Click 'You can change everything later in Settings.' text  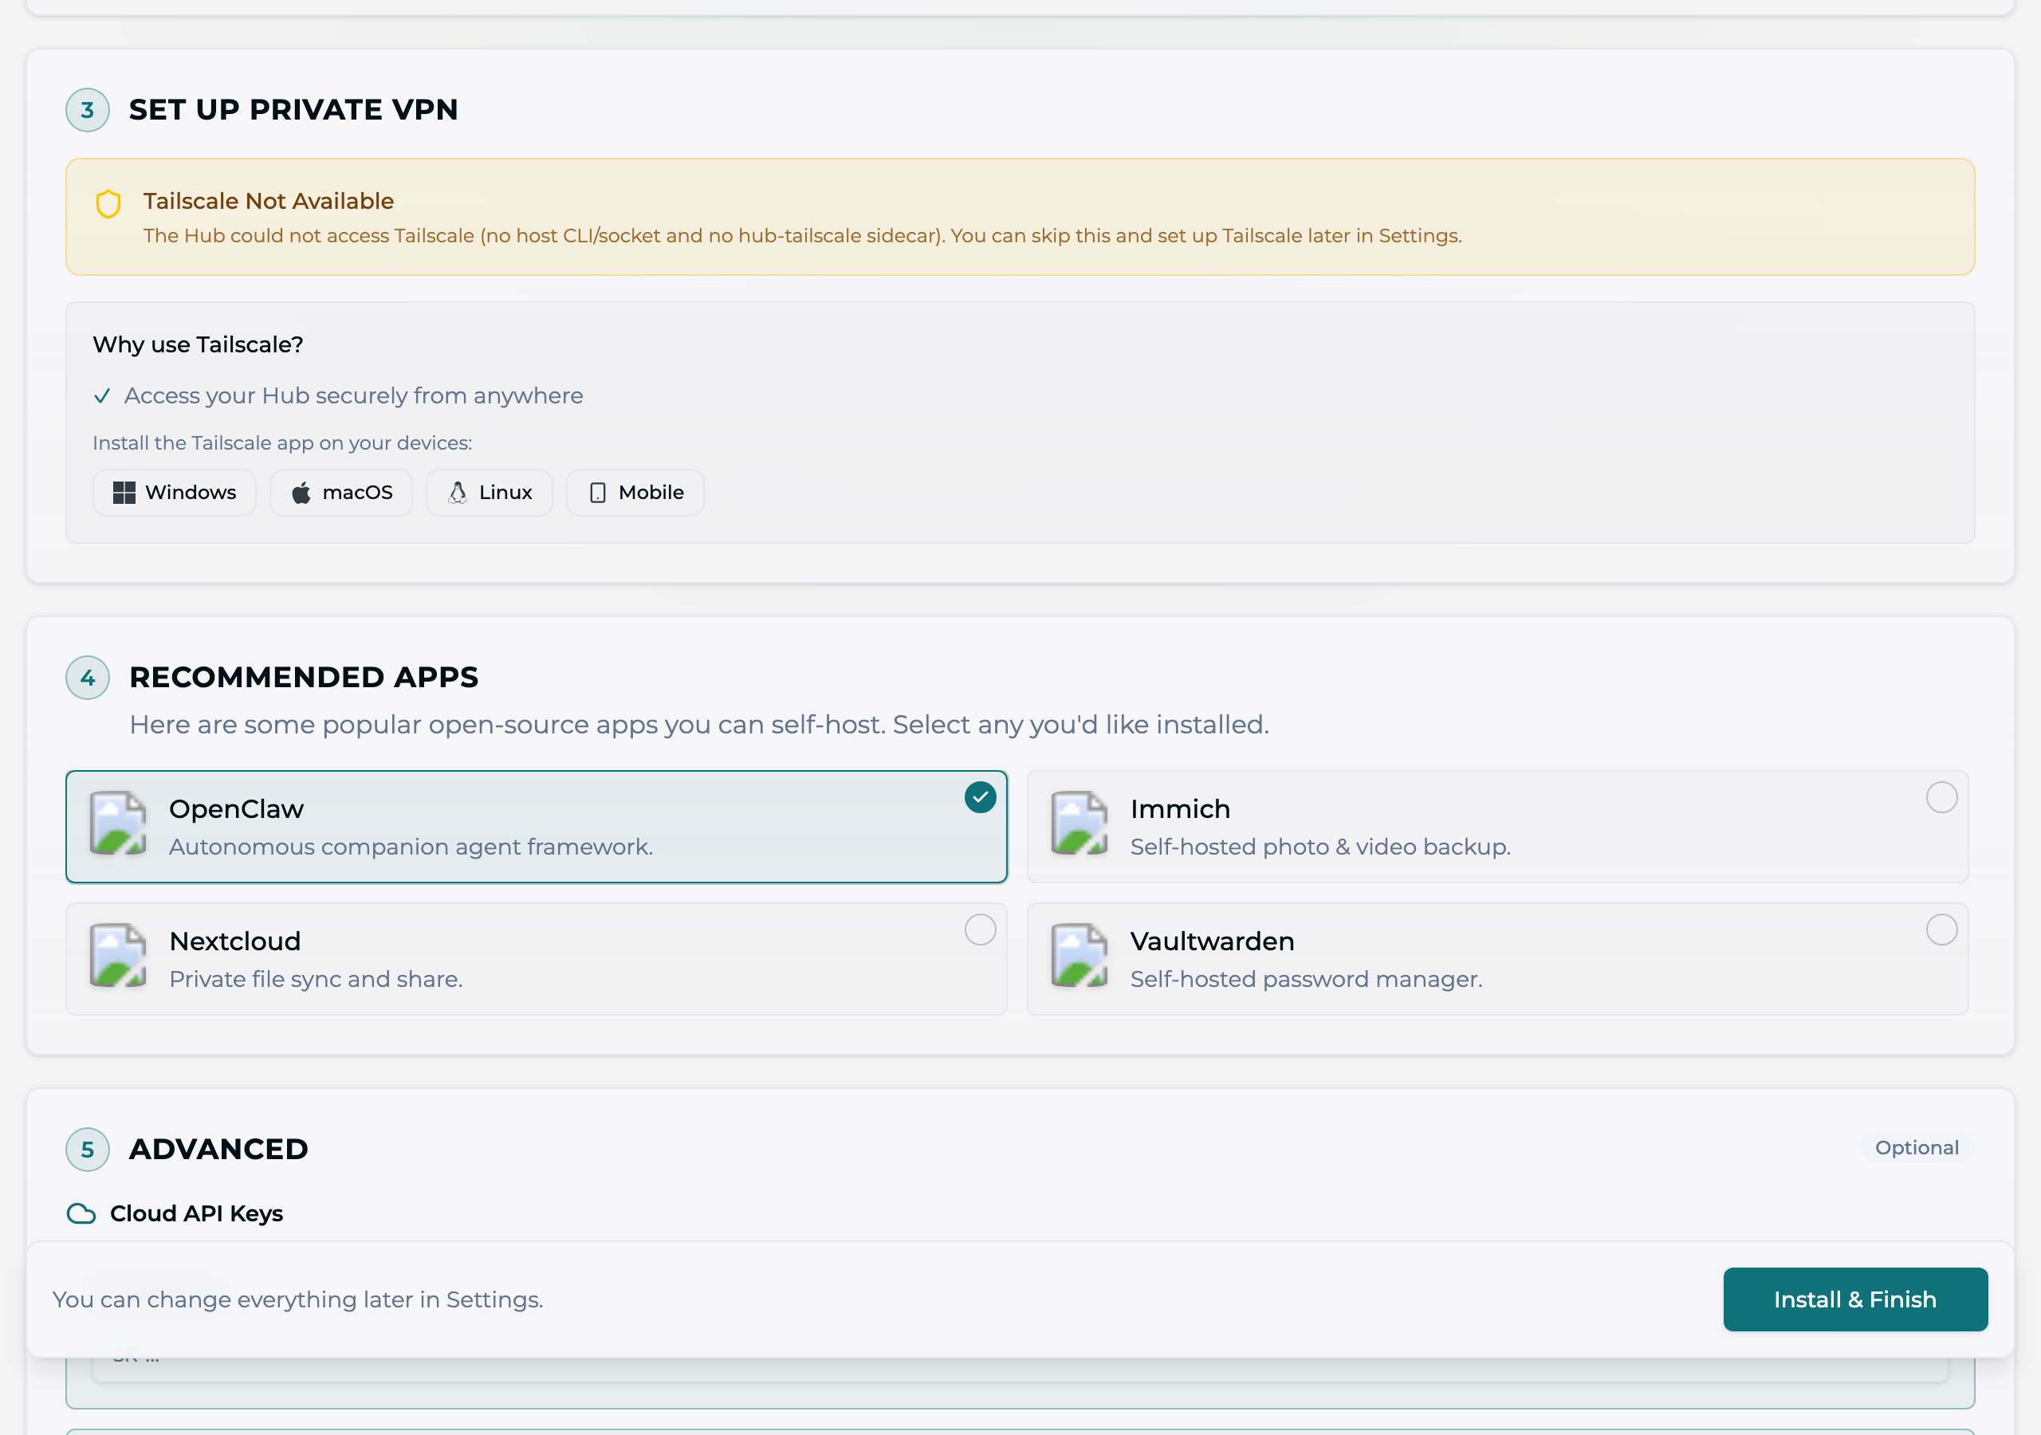pyautogui.click(x=298, y=1299)
